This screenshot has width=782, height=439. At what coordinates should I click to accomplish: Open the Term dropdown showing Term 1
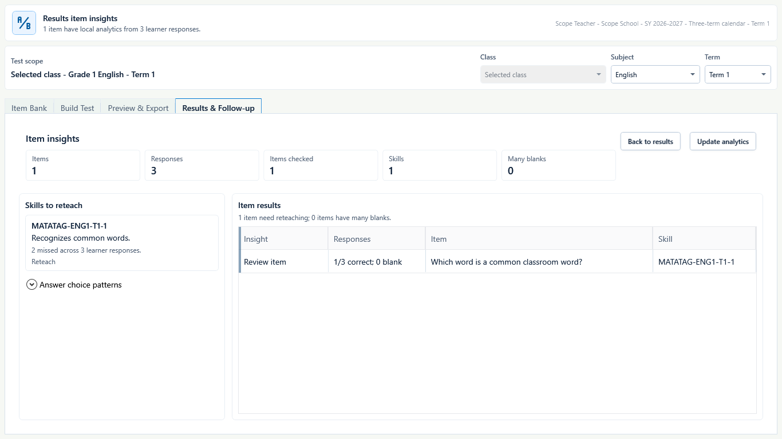[x=737, y=75]
